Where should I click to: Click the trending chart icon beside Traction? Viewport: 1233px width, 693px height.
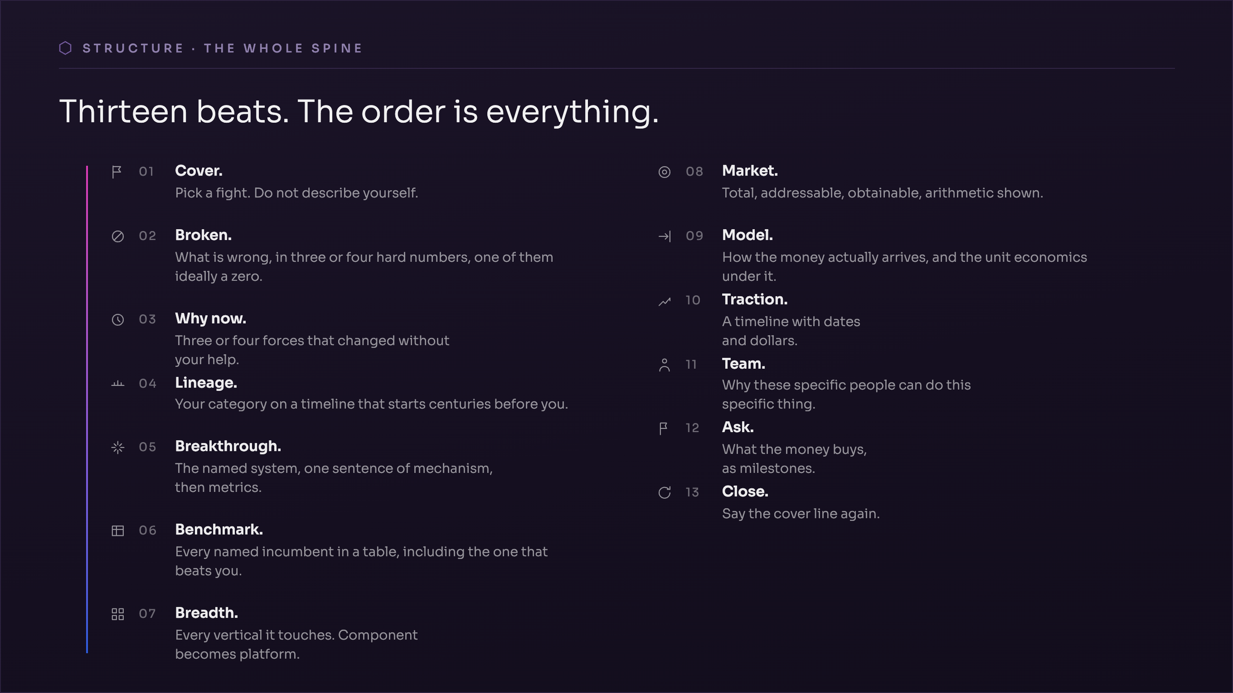coord(664,301)
